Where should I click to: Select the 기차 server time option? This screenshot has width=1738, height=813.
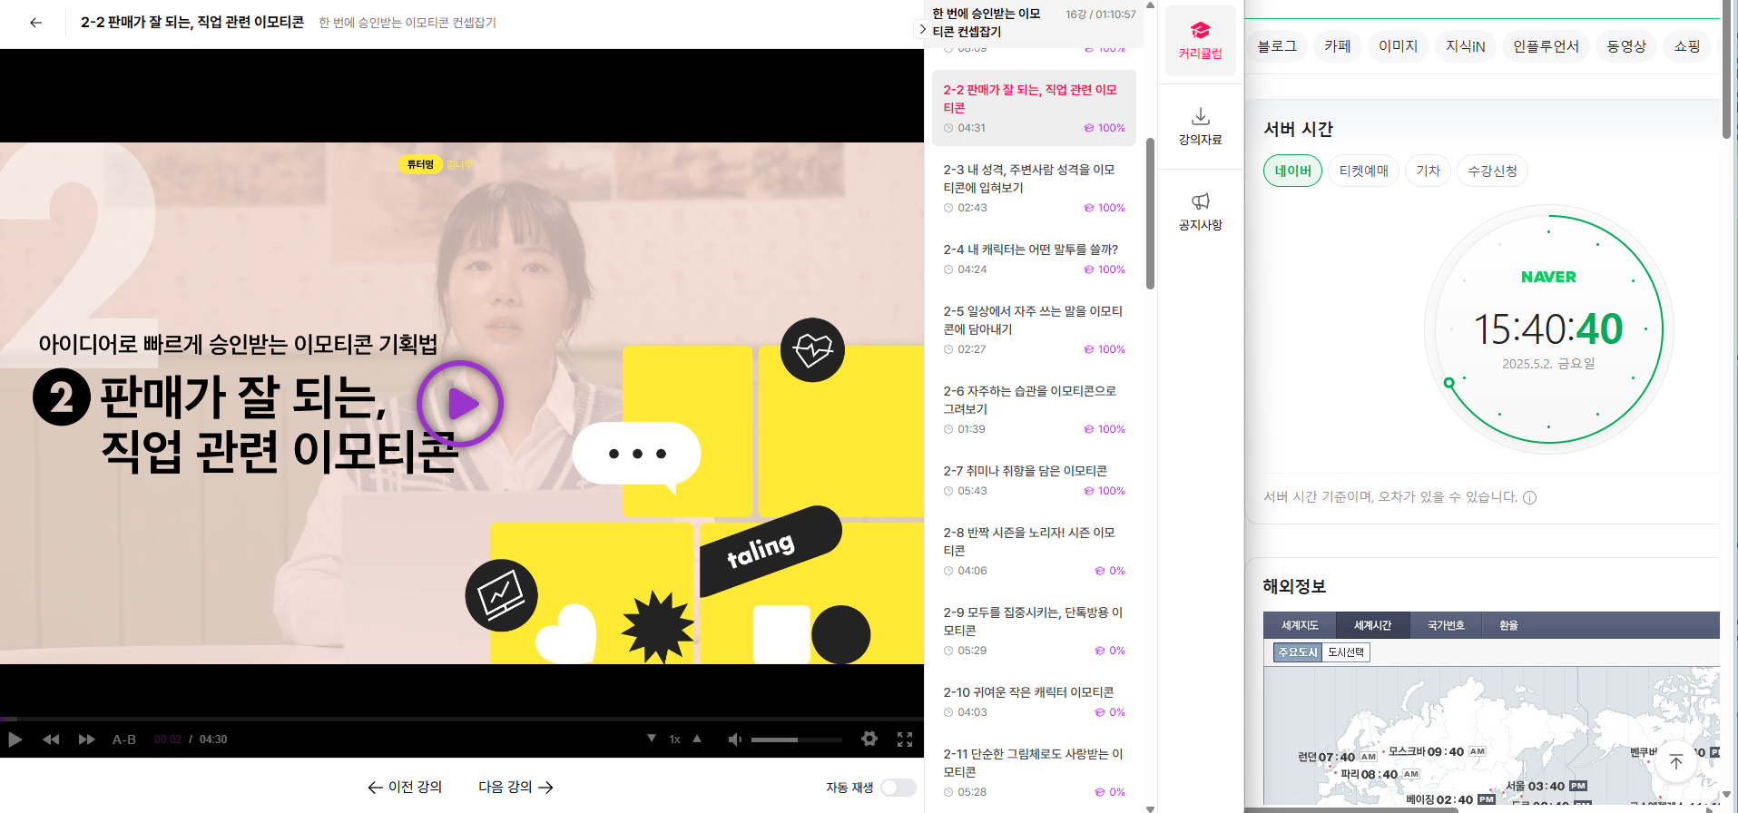(x=1428, y=171)
